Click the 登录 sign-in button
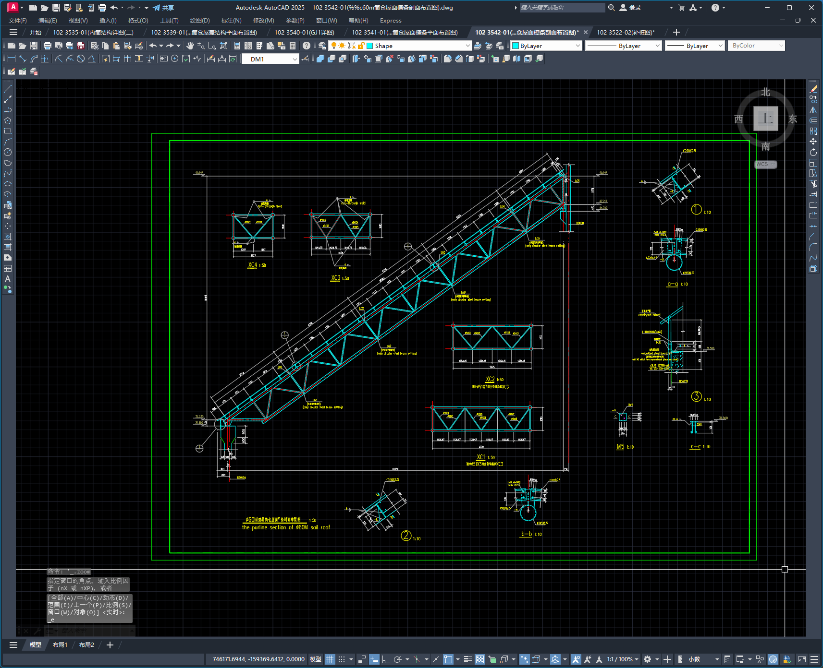Image resolution: width=823 pixels, height=668 pixels. (x=630, y=8)
